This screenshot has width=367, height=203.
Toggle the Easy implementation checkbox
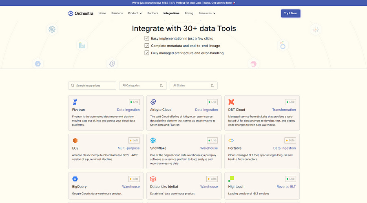(147, 38)
